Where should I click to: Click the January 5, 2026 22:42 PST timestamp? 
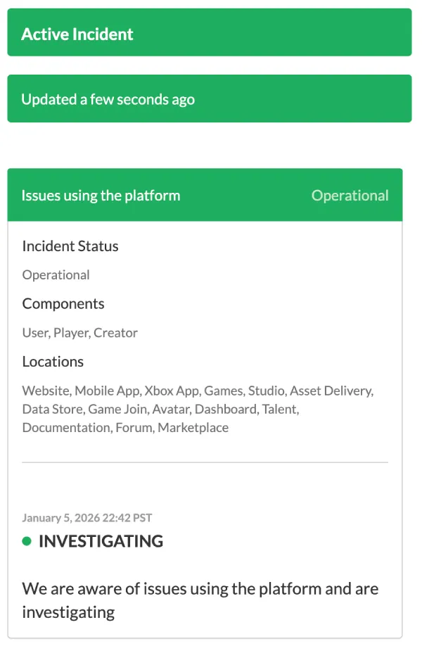click(87, 518)
